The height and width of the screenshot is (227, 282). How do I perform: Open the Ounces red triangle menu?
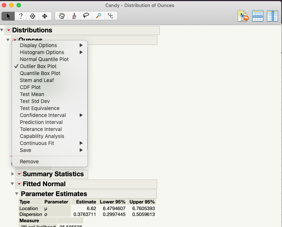click(x=15, y=40)
